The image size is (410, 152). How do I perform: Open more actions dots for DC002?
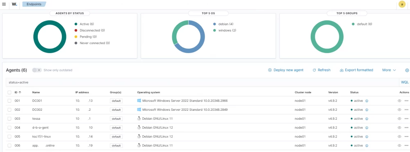[x=406, y=110]
